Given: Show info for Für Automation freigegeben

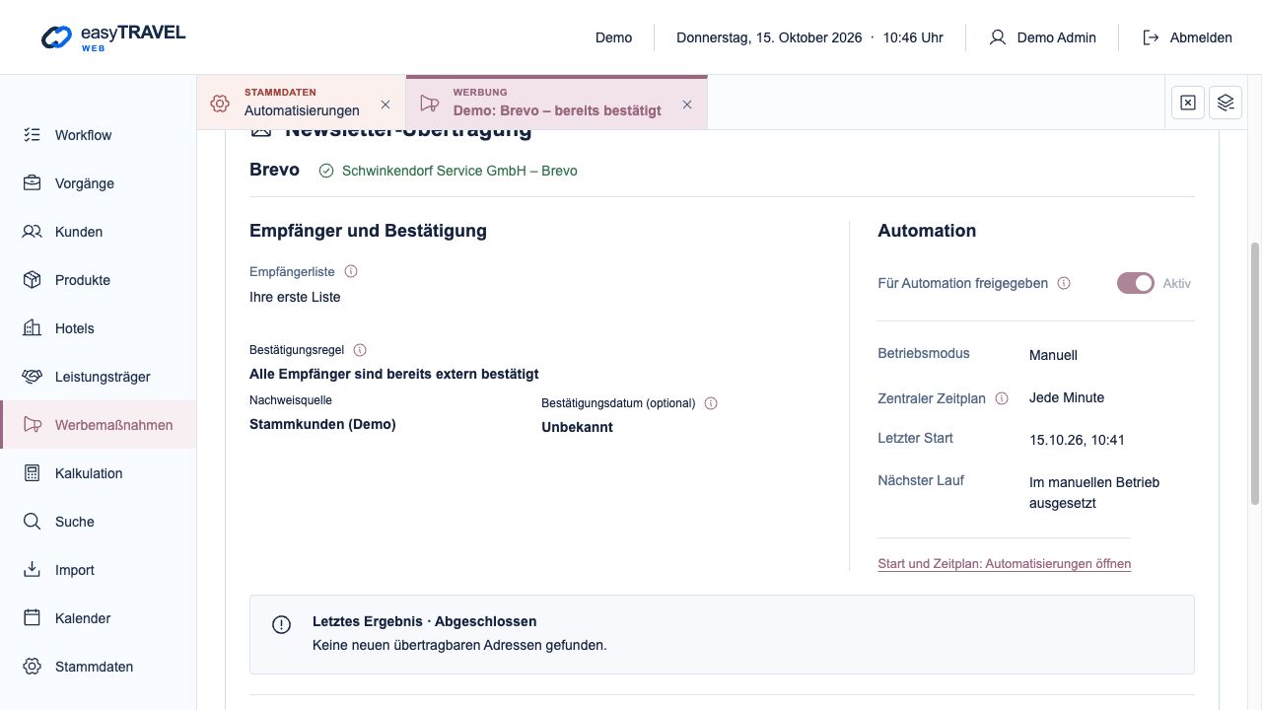Looking at the screenshot, I should (x=1064, y=283).
